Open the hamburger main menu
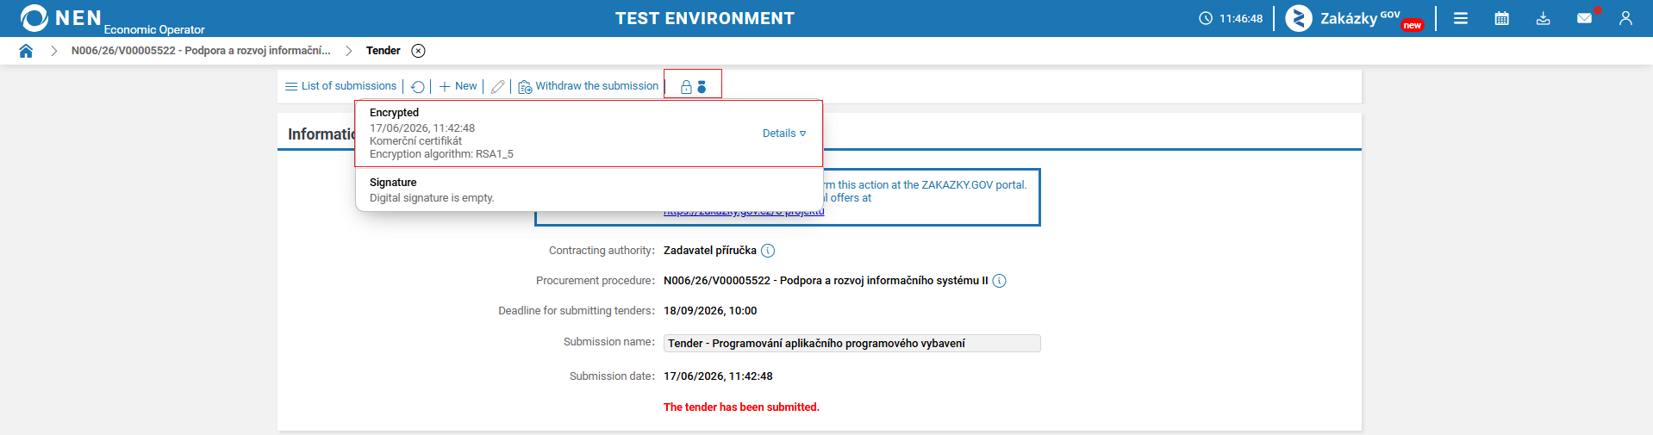Screen dimensions: 1653x435 coord(1460,18)
